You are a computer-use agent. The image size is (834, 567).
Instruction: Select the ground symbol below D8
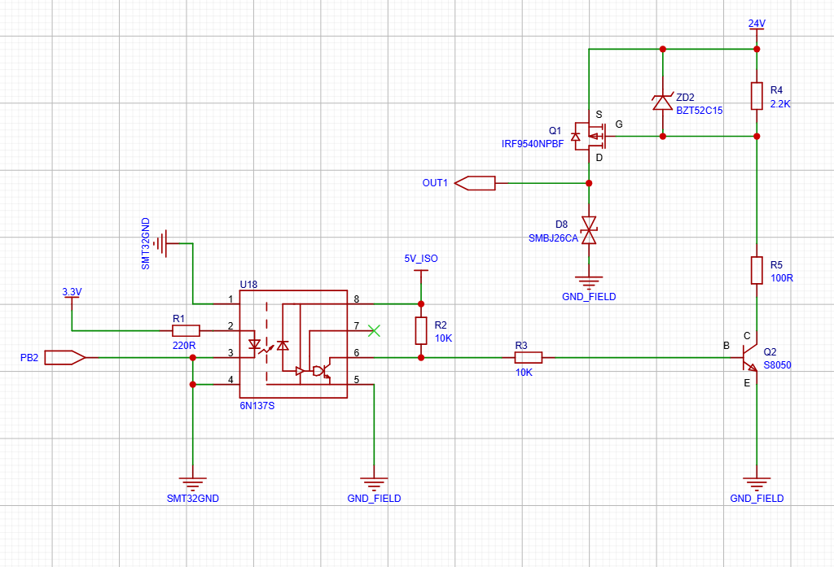point(588,281)
